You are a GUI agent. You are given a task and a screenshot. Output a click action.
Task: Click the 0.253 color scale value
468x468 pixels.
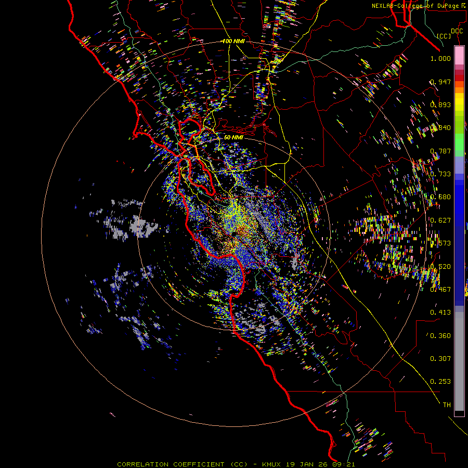(440, 382)
